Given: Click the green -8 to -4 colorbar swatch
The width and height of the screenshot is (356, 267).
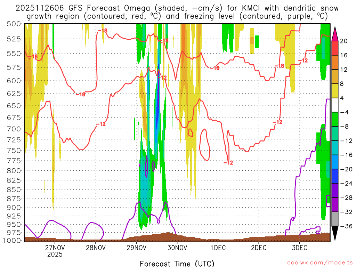Looking at the screenshot, I should pyautogui.click(x=335, y=119).
